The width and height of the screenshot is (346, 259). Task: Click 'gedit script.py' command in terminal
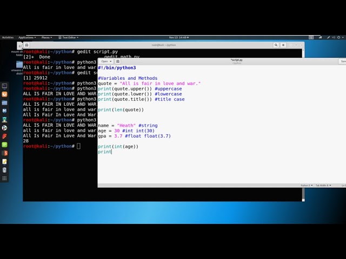pyautogui.click(x=97, y=52)
